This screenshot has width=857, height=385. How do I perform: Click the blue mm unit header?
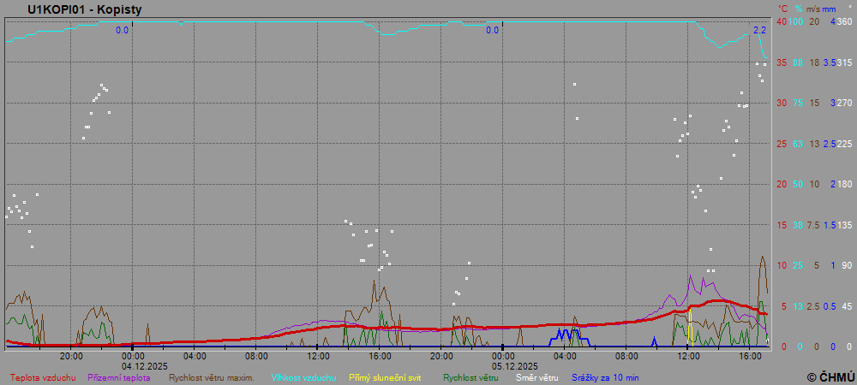coord(829,9)
